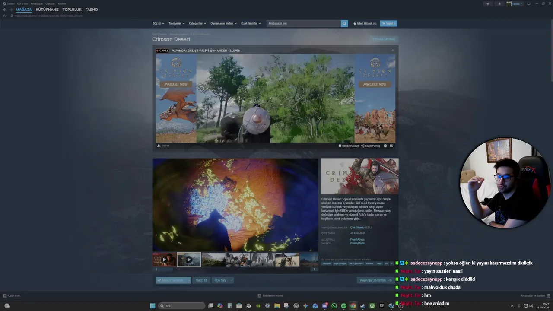Open the Görünüm menu
This screenshot has width=553, height=311.
coord(22,3)
